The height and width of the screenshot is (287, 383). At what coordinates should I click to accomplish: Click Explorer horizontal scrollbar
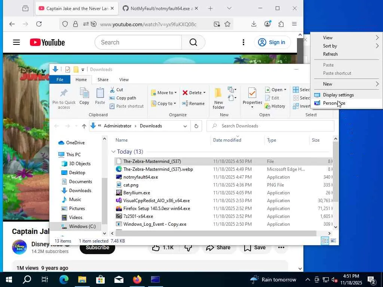coord(216,233)
